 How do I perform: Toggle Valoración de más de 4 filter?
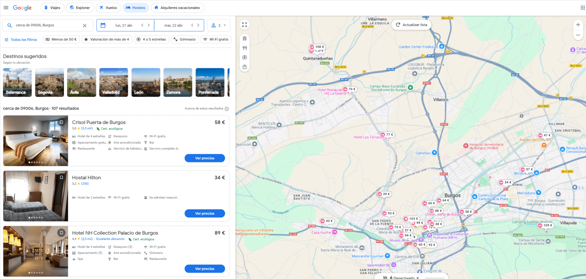[107, 39]
